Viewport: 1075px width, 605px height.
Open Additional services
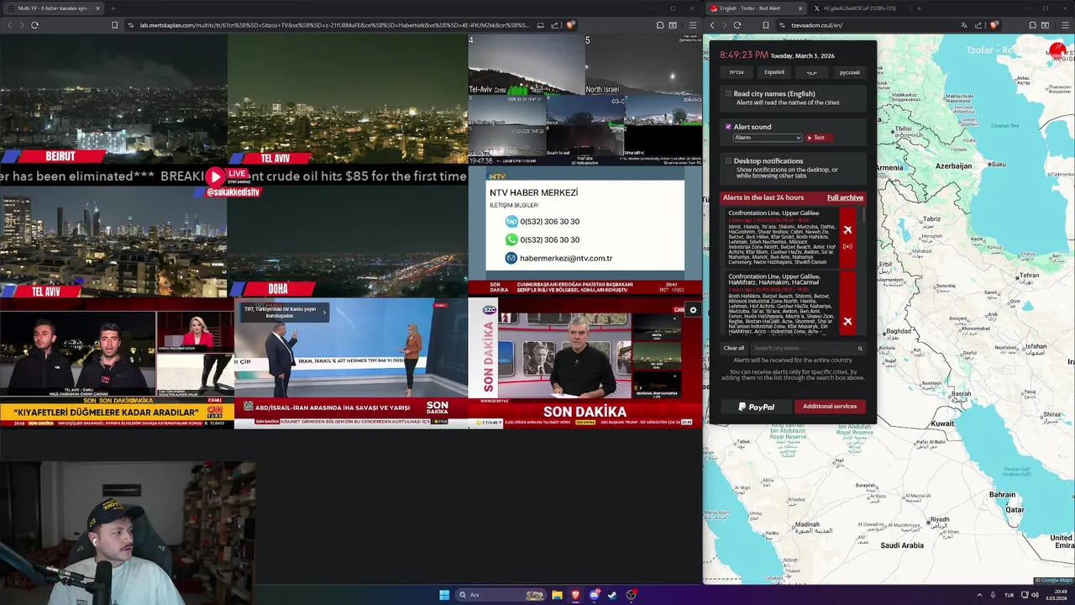coord(830,407)
